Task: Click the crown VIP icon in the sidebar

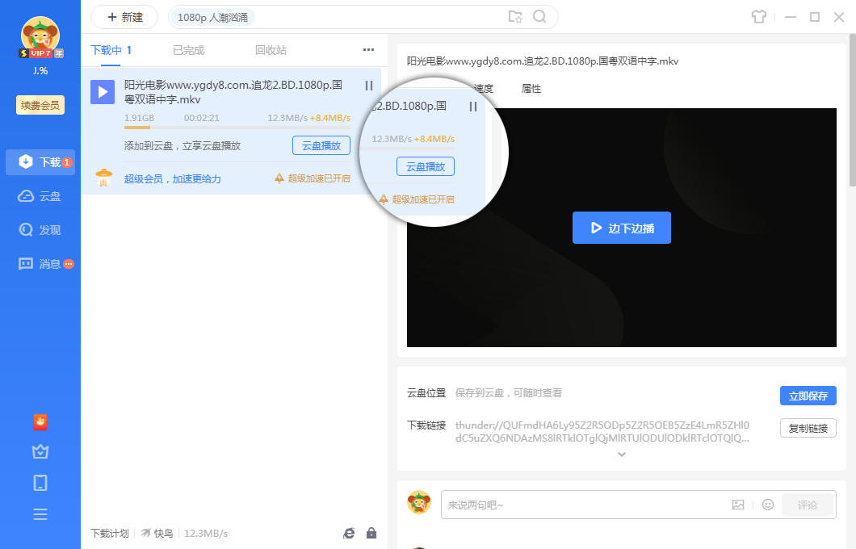Action: point(40,452)
